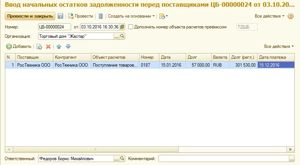The height and width of the screenshot is (165, 300).
Task: Click the horizontal scrollbar thumb
Action: (95, 149)
